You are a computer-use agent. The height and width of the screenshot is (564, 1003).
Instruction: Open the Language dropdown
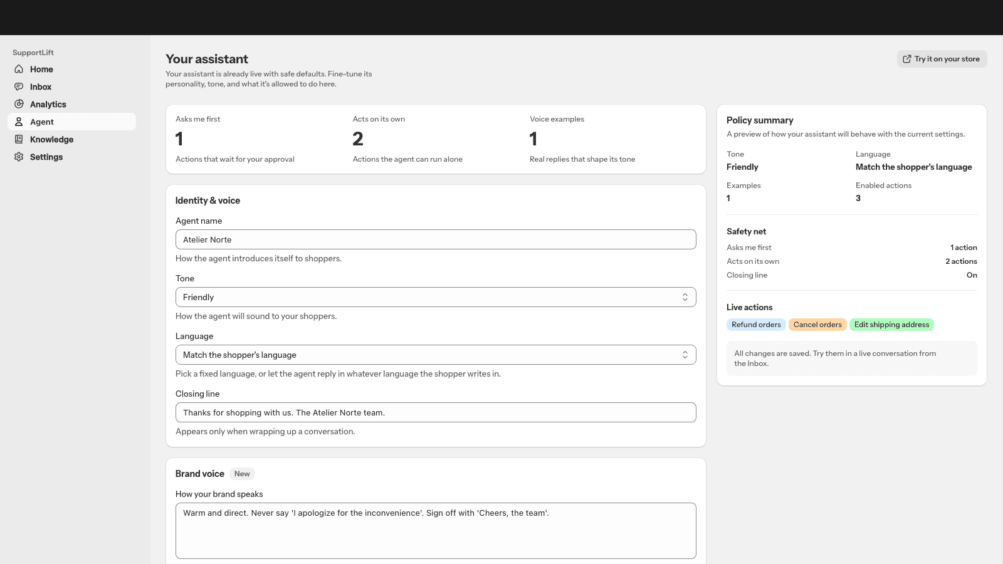[x=436, y=355]
